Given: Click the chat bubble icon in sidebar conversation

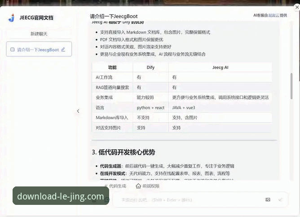Looking at the screenshot, I should [x=13, y=50].
